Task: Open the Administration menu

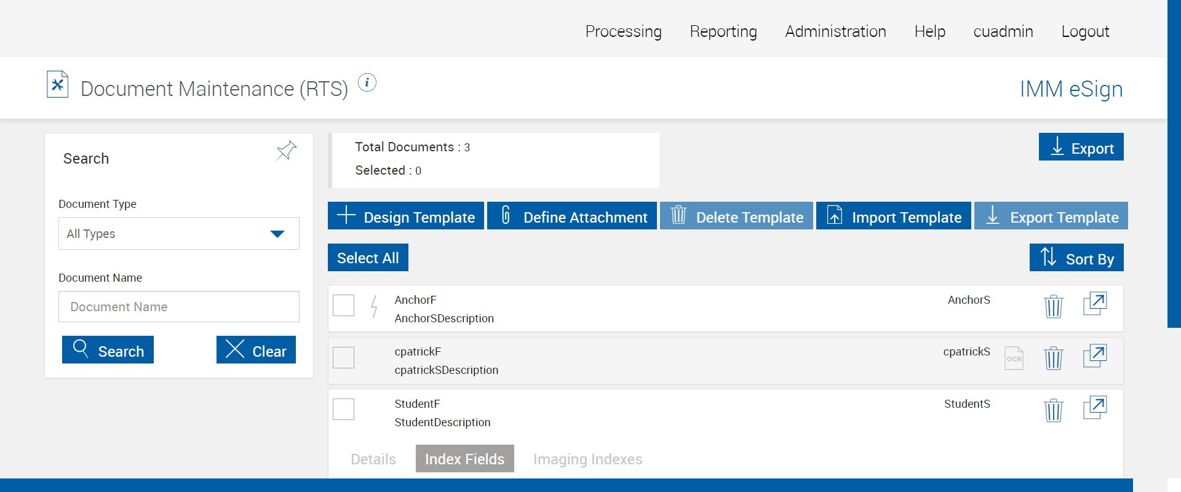Action: 835,31
